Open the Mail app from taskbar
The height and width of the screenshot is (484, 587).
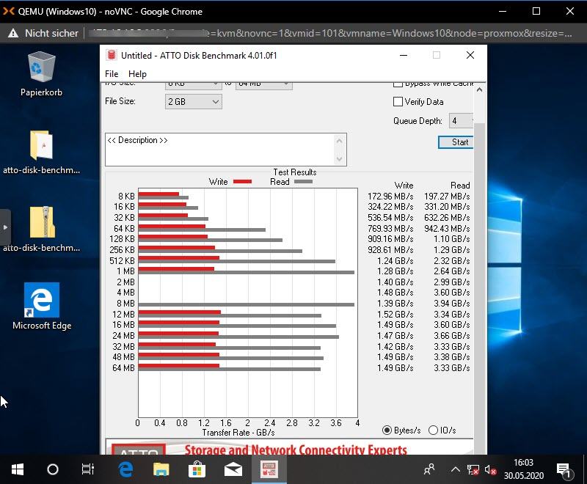pos(233,469)
